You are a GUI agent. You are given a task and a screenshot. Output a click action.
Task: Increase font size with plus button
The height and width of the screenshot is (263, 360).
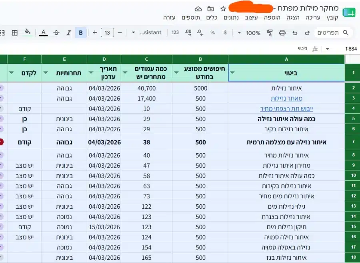(95, 33)
